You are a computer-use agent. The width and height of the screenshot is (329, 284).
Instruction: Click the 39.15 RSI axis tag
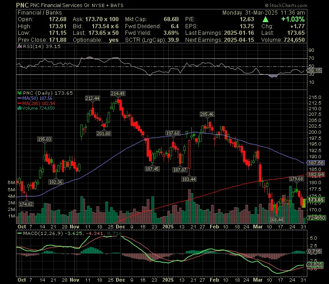point(314,71)
